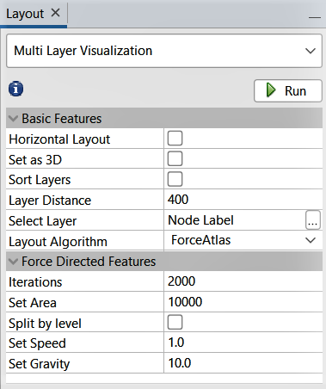Image resolution: width=326 pixels, height=389 pixels.
Task: Select the Sort Layers label
Action: [x=40, y=180]
